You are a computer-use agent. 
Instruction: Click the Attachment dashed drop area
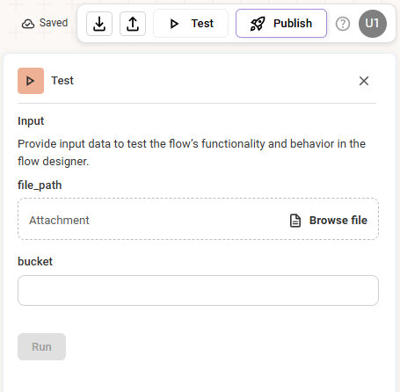pyautogui.click(x=198, y=219)
